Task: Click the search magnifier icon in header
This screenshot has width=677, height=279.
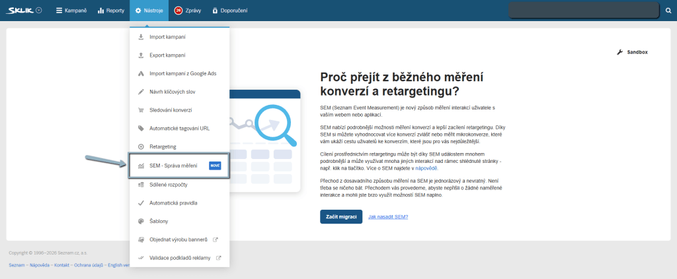Action: pyautogui.click(x=669, y=11)
